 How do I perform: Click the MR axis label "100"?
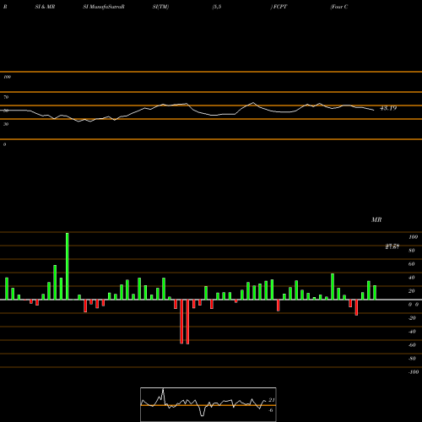click(x=413, y=237)
